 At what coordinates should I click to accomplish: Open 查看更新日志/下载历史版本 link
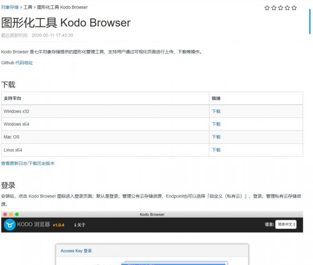point(28,163)
